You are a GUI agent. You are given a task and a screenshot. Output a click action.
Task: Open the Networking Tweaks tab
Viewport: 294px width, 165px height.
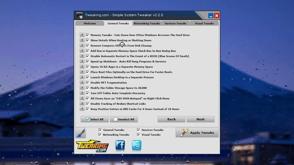147,23
